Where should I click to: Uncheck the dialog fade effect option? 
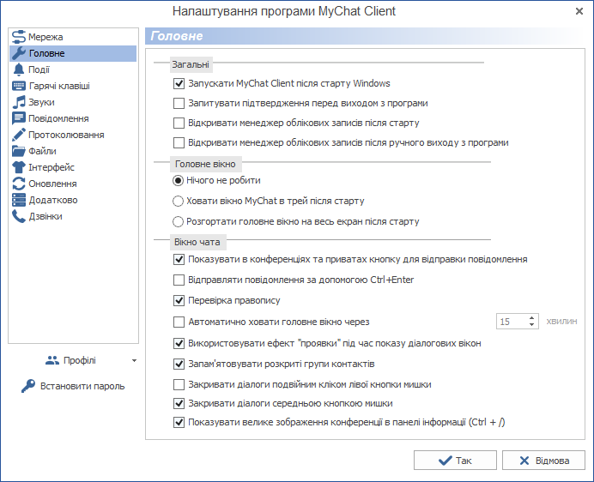click(x=179, y=343)
